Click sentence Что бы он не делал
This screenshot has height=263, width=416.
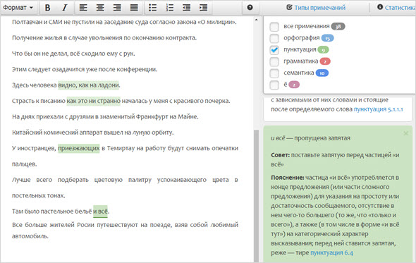(73, 54)
